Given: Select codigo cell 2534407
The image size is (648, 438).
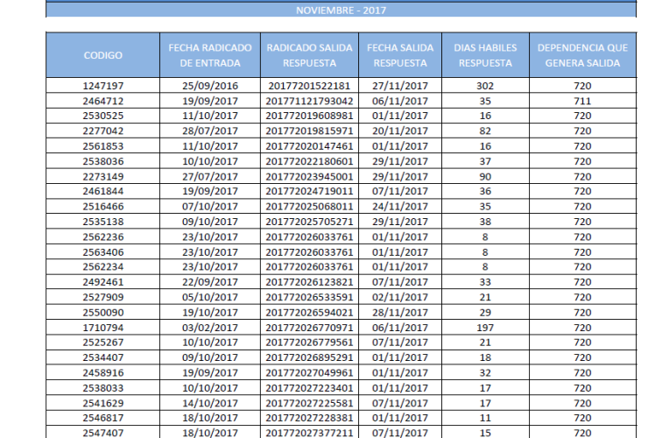Looking at the screenshot, I should (103, 357).
